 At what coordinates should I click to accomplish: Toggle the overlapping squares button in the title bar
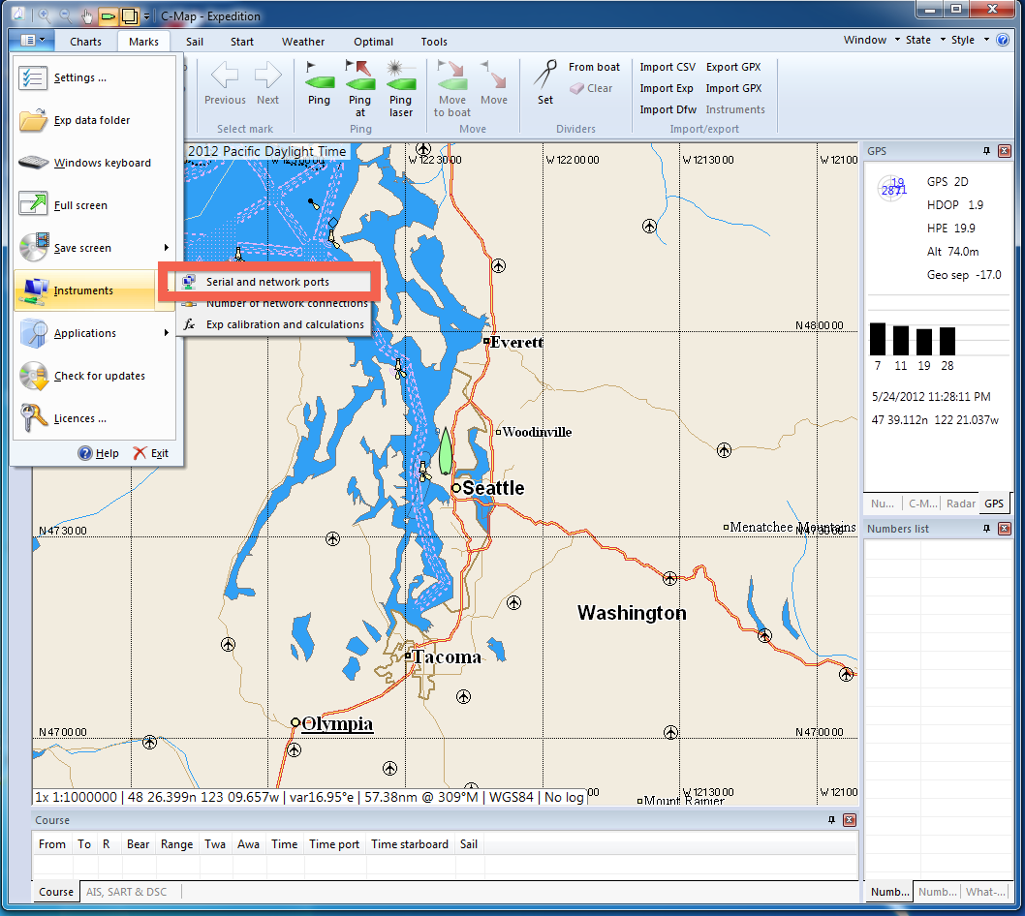pos(130,15)
